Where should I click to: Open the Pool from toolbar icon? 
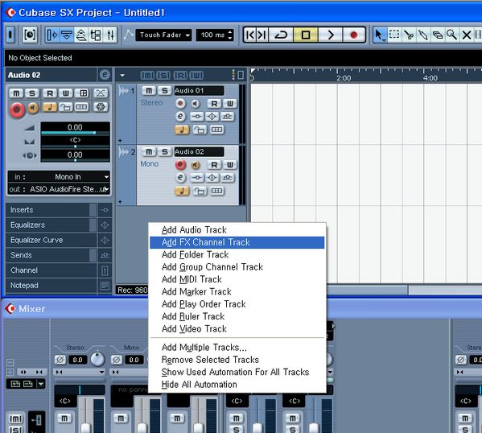coord(97,35)
